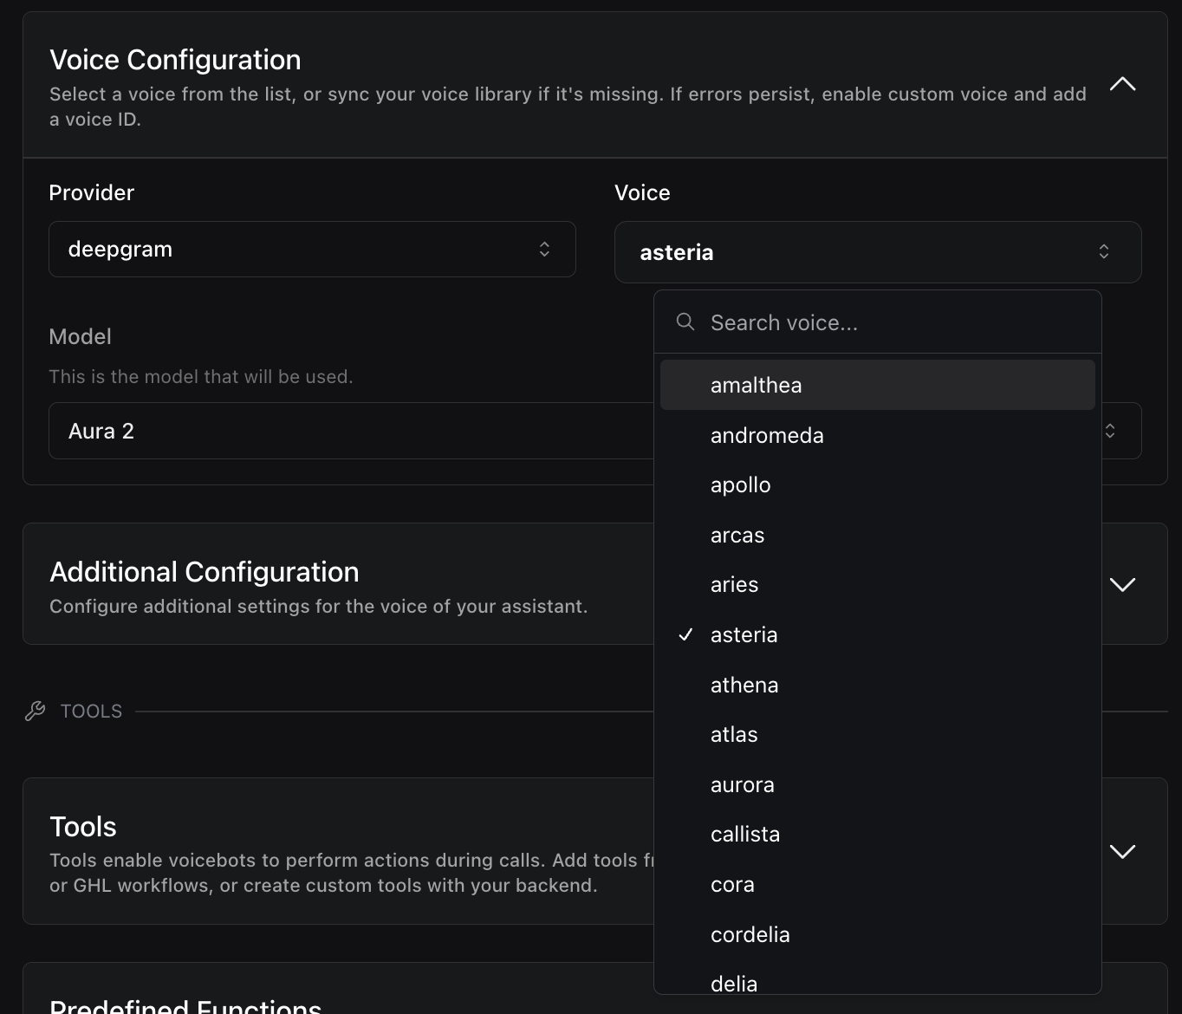1182x1014 pixels.
Task: Click the TOOLS section header
Action: tap(90, 711)
